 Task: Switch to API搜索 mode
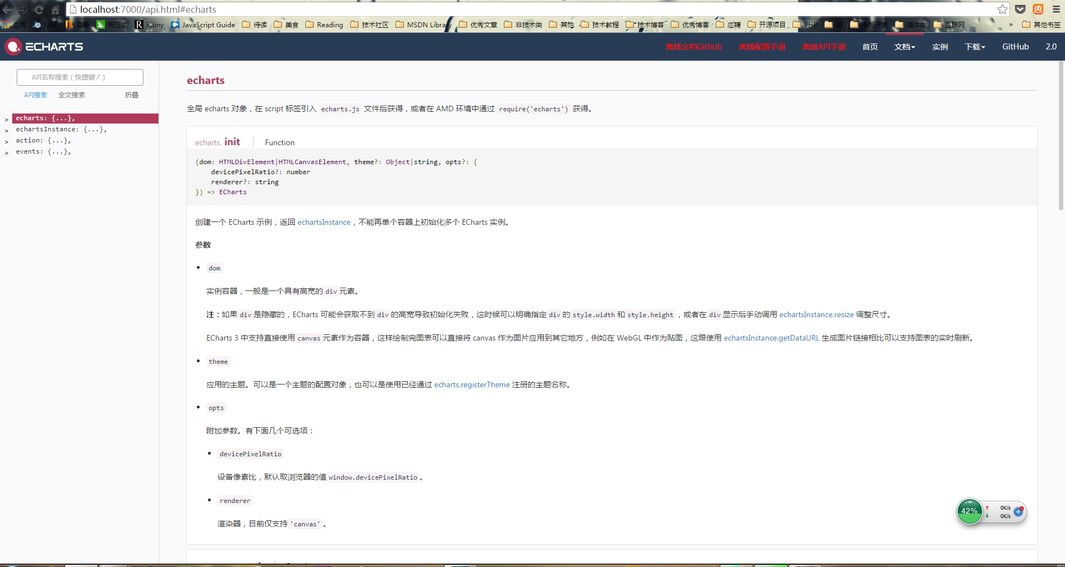(36, 95)
